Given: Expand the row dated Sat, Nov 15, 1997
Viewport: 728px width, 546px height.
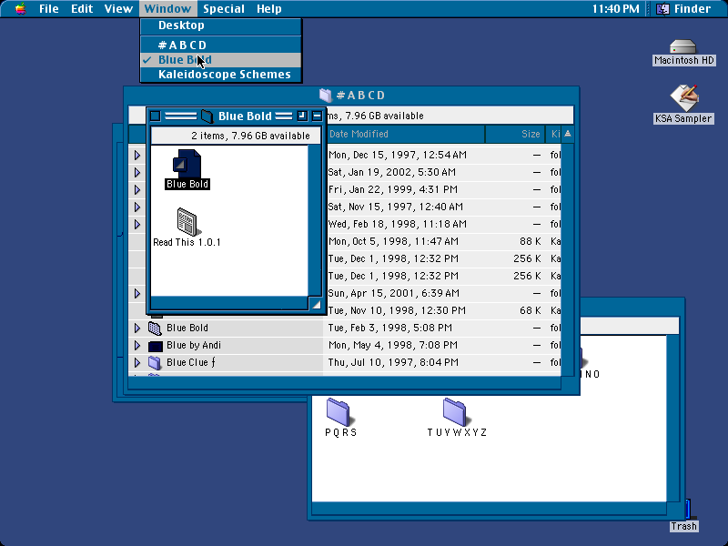Looking at the screenshot, I should click(x=137, y=207).
